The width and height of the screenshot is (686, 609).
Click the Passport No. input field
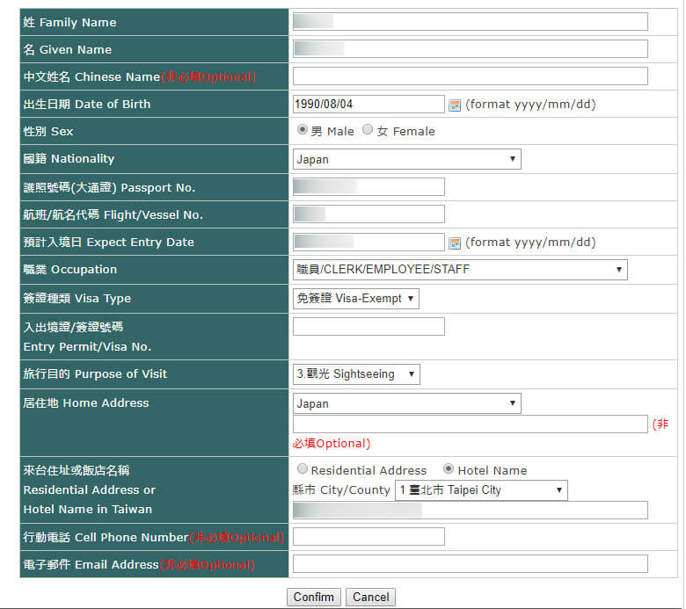tap(369, 186)
